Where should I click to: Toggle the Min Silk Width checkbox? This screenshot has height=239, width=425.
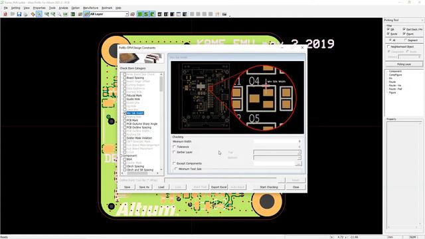tap(125, 113)
